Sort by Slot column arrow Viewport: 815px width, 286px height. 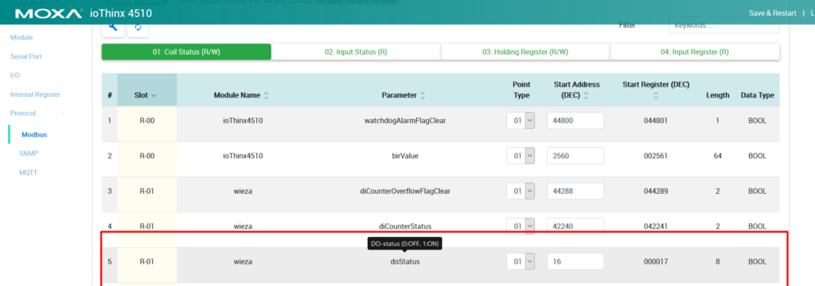point(154,95)
